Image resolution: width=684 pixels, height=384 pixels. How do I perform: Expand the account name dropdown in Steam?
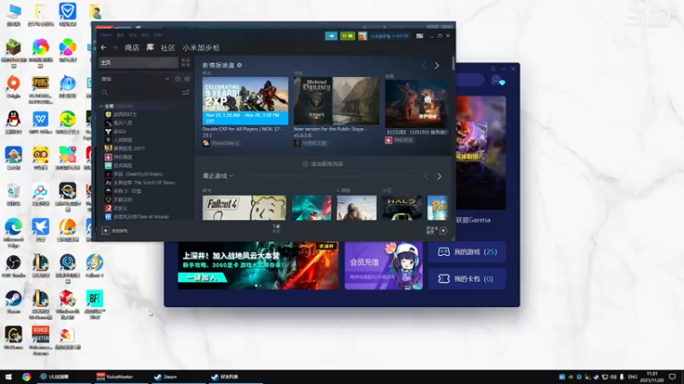tap(389, 36)
